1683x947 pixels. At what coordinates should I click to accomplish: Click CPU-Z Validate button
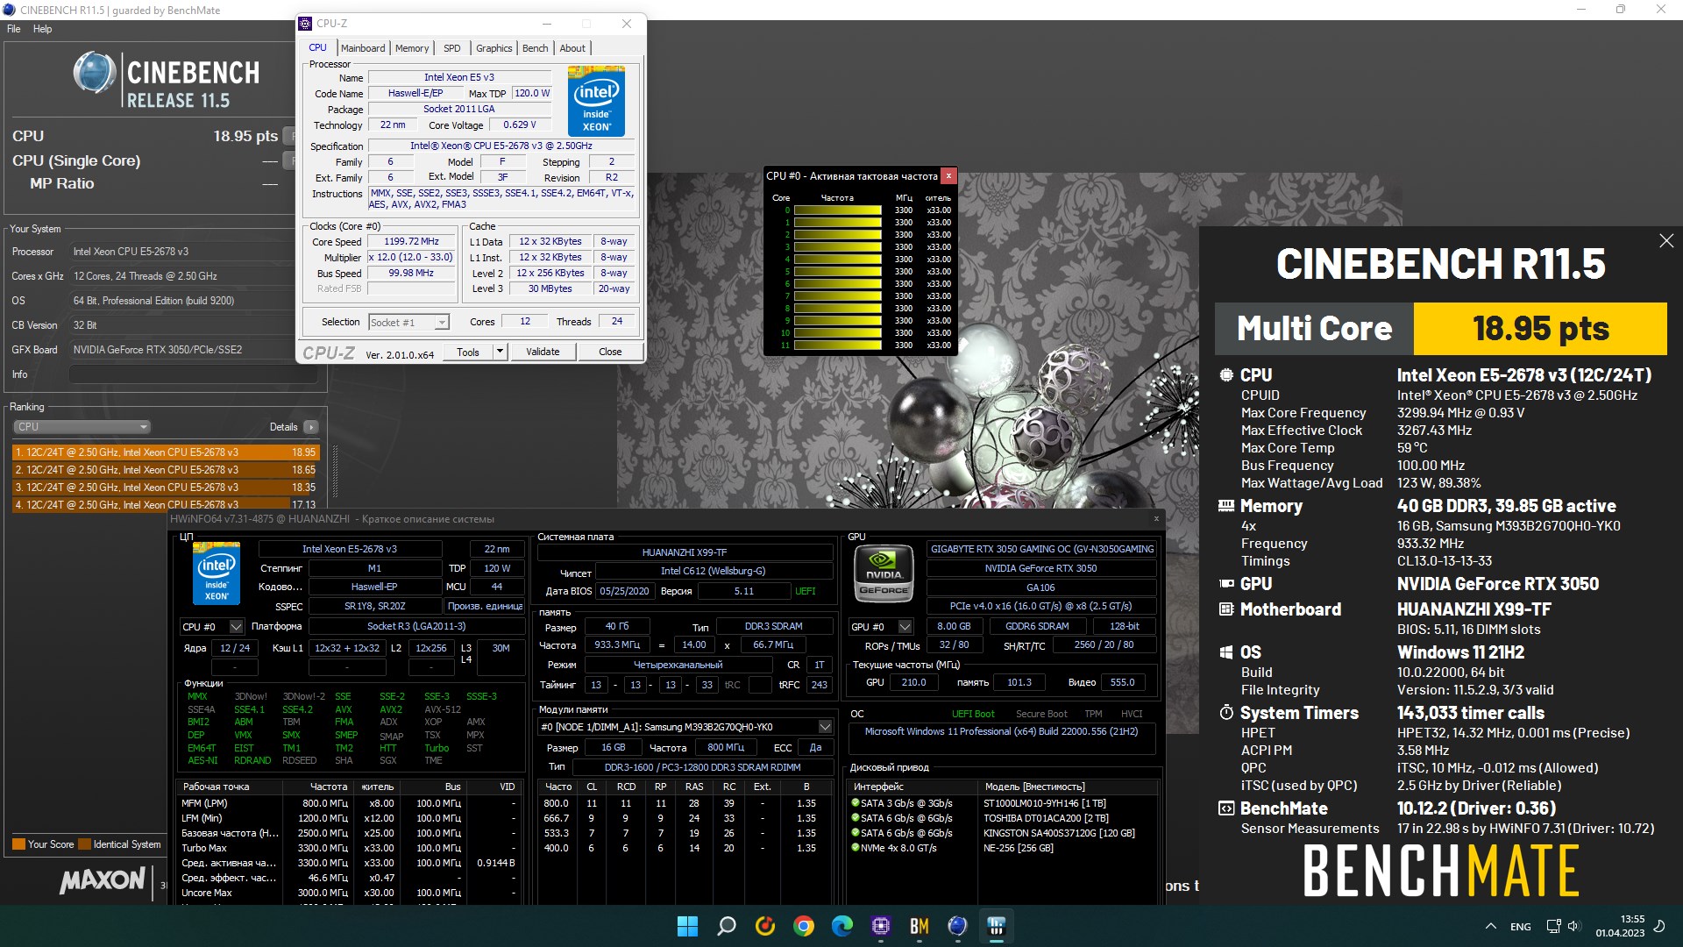[x=543, y=352]
